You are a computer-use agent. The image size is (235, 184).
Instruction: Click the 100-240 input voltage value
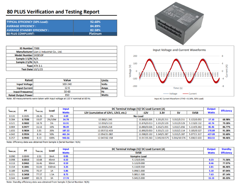pos(67,84)
